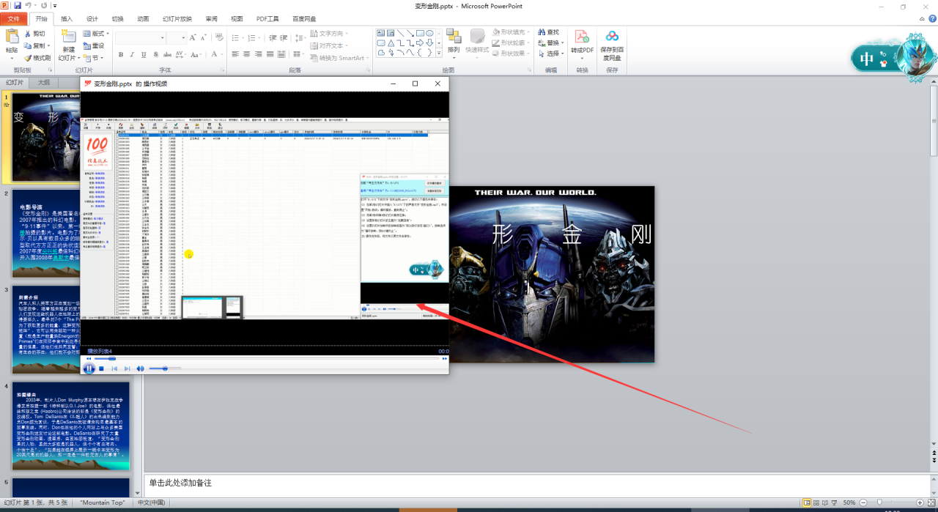Click the shrink font size icon
The image size is (938, 512).
[x=204, y=37]
